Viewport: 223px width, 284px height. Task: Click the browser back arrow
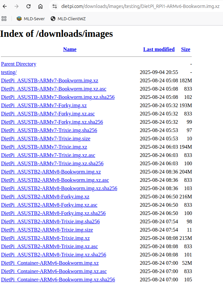tap(5, 6)
